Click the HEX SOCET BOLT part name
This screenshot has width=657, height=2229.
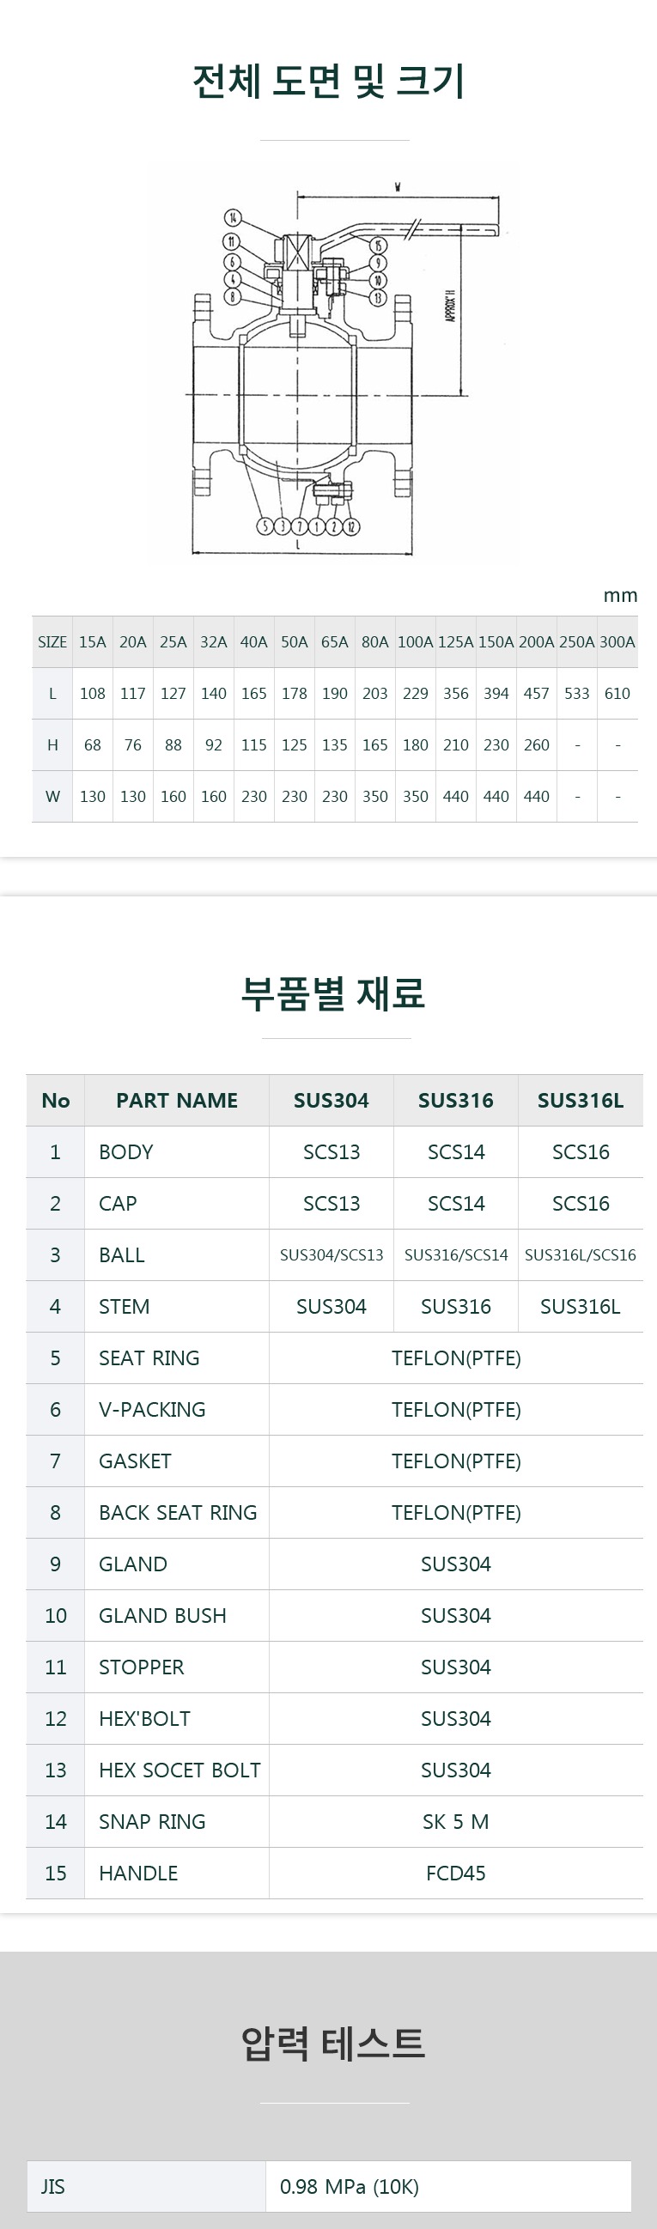point(179,1770)
